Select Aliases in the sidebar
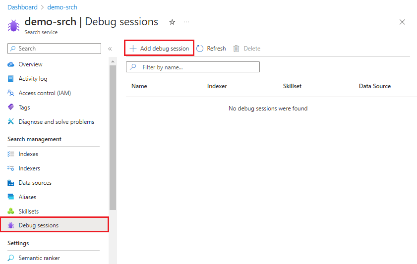 tap(27, 197)
